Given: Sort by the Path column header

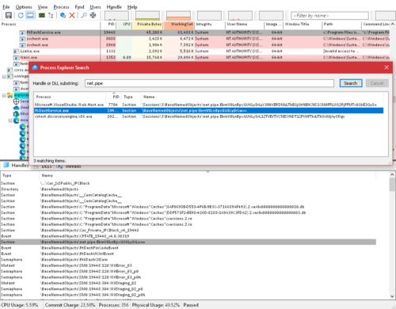Looking at the screenshot, I should click(x=341, y=24).
